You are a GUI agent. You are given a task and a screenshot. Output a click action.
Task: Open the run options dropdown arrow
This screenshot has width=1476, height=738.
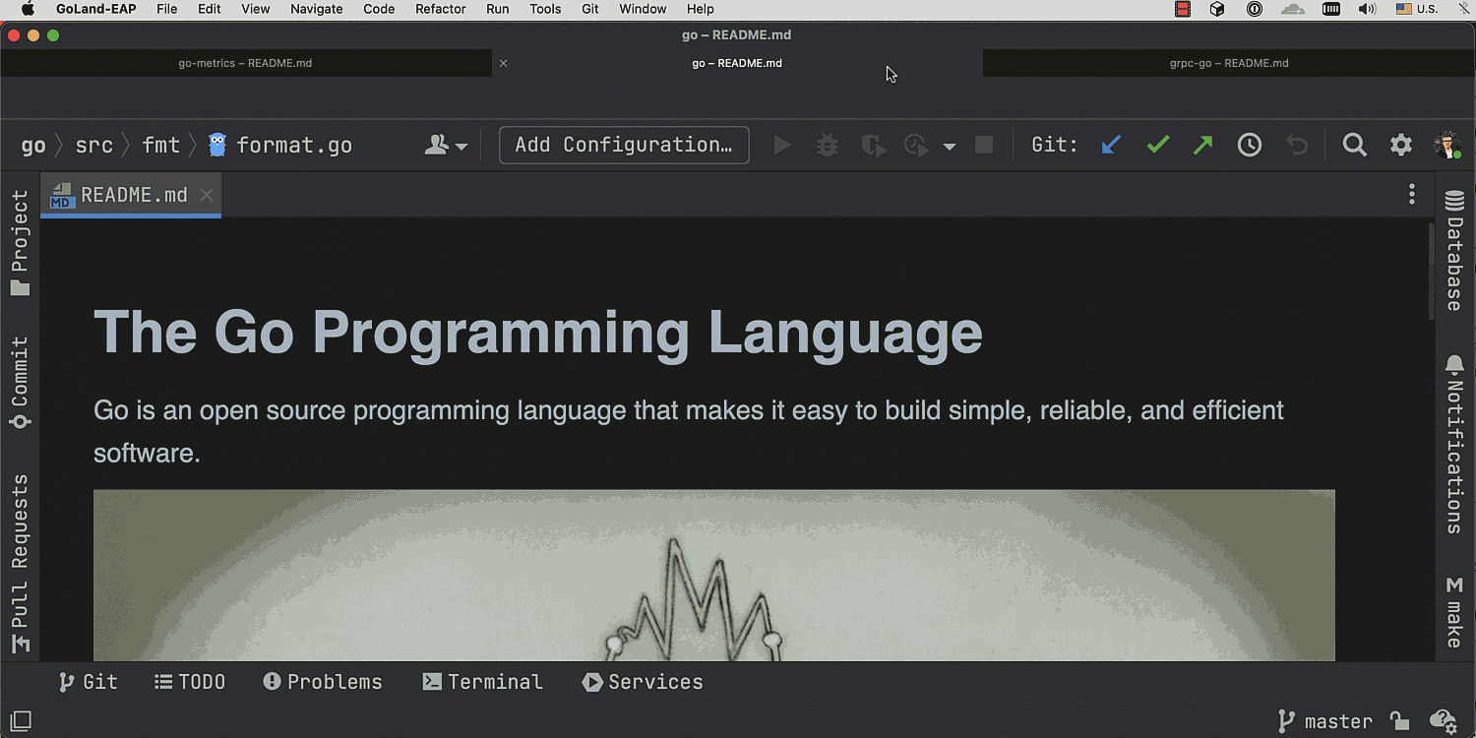click(950, 147)
